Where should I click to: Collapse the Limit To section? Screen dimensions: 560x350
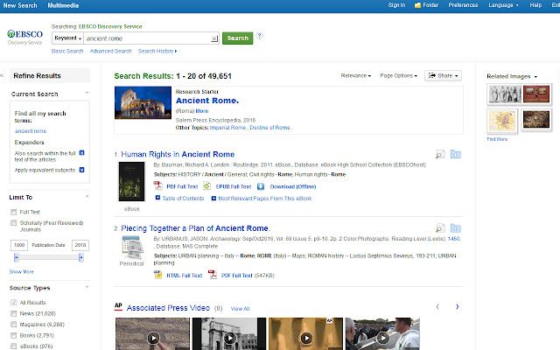[x=87, y=196]
